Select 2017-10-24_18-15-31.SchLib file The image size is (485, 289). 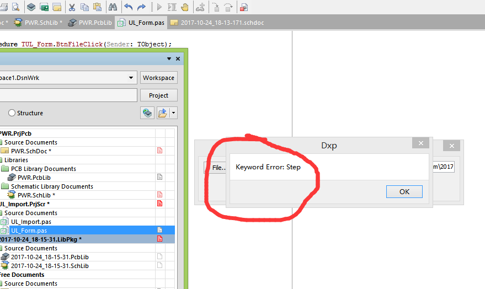[x=50, y=266]
